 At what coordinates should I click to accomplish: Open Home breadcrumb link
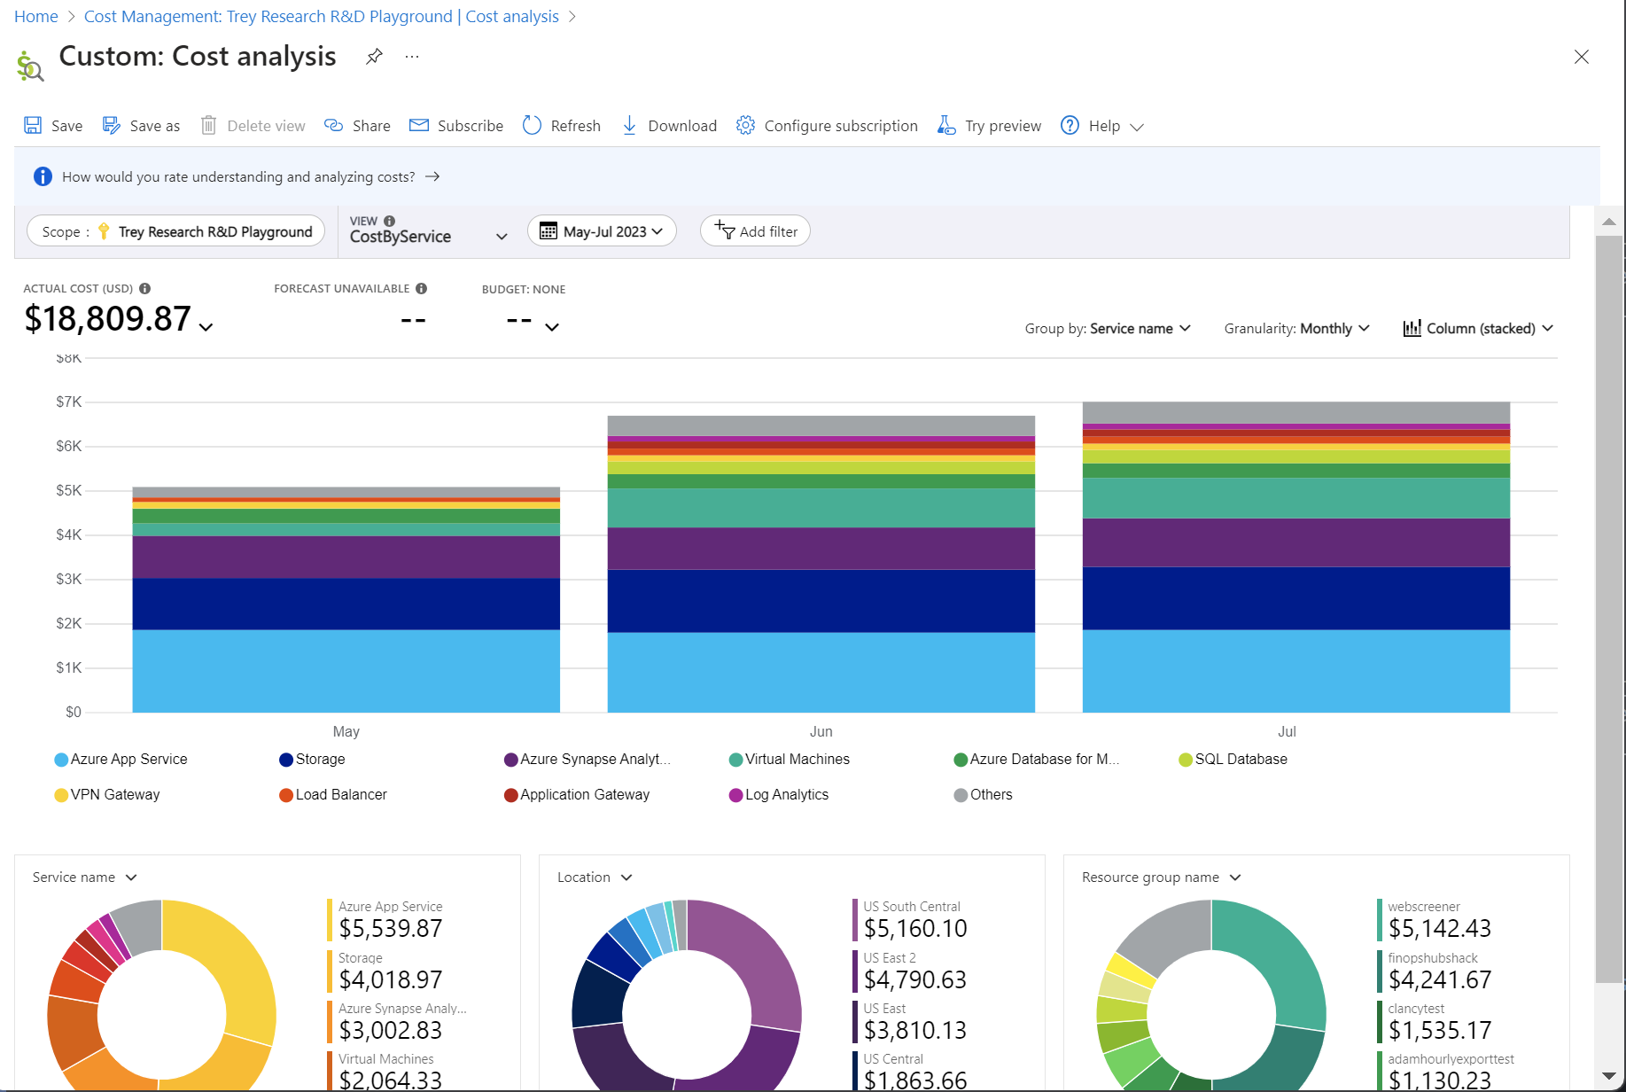35,17
